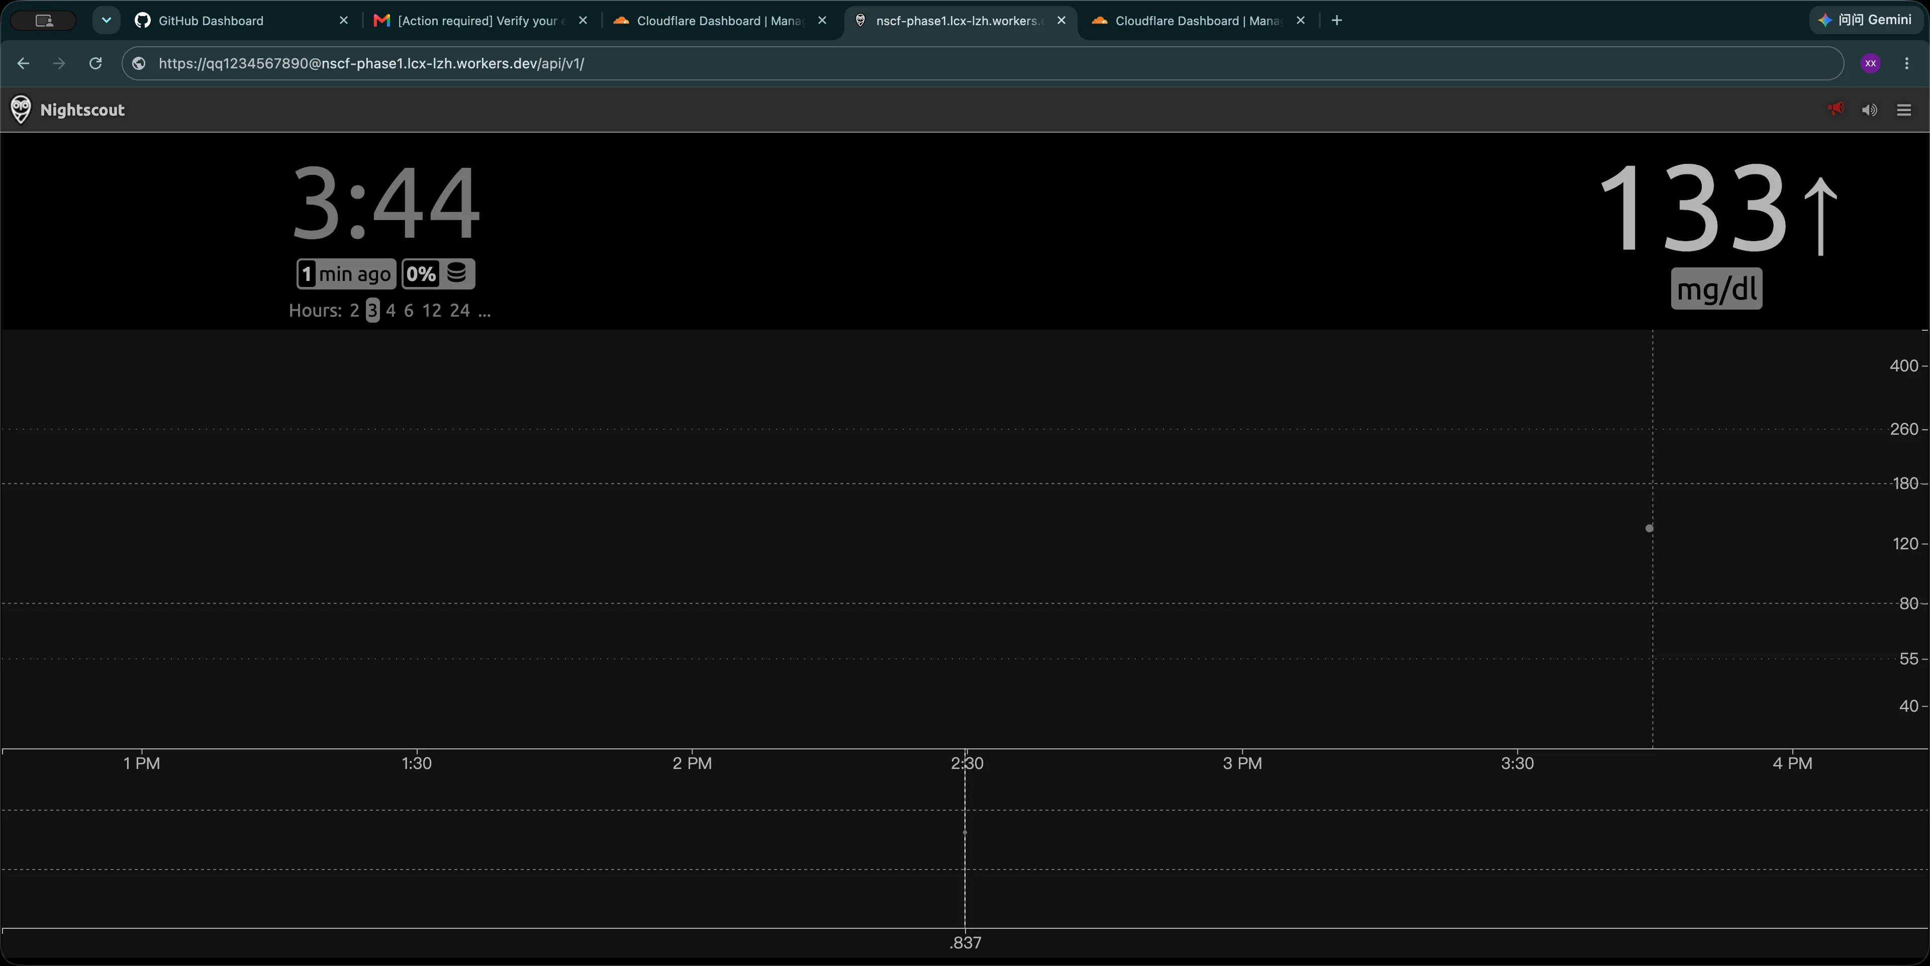Click the red megaphone announcement icon
1930x966 pixels.
pyautogui.click(x=1835, y=110)
